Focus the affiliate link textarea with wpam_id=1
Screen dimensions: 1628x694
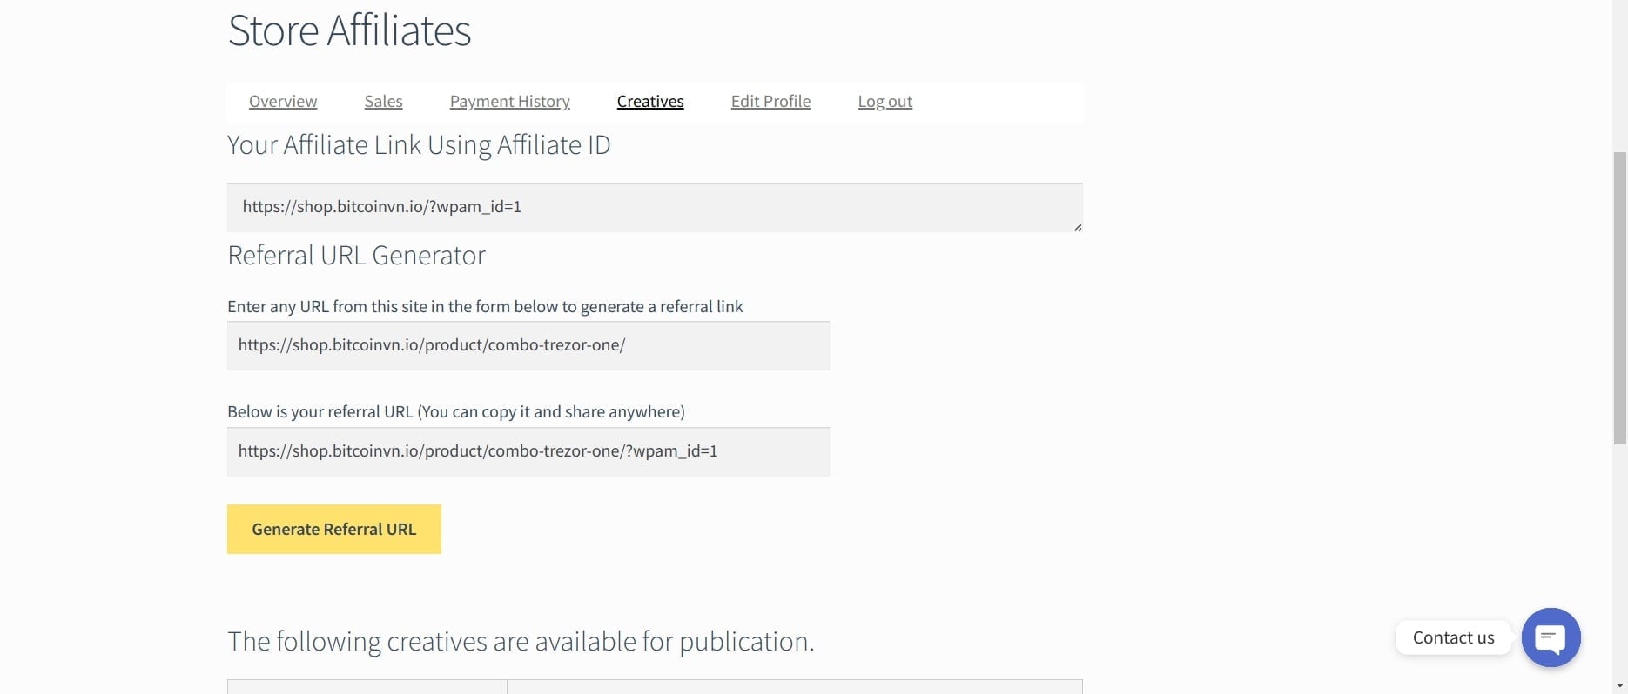655,207
